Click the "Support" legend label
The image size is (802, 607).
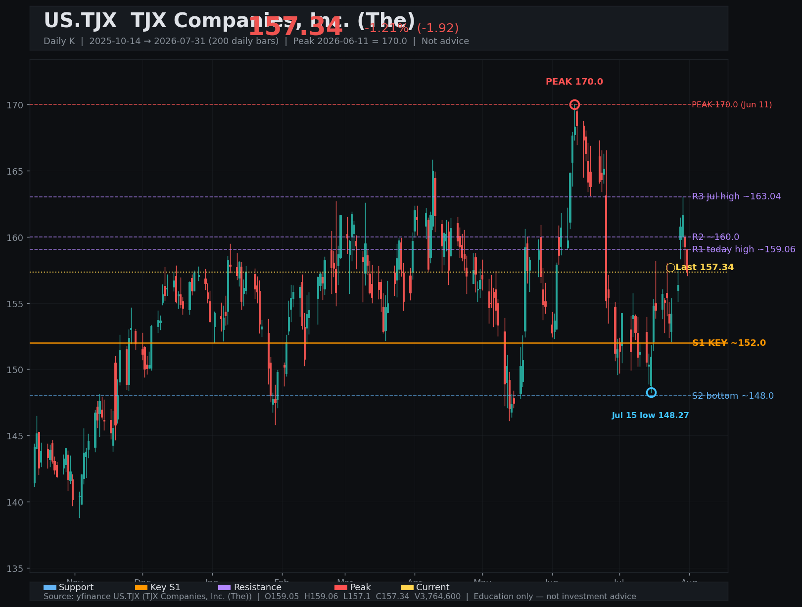[x=76, y=587]
